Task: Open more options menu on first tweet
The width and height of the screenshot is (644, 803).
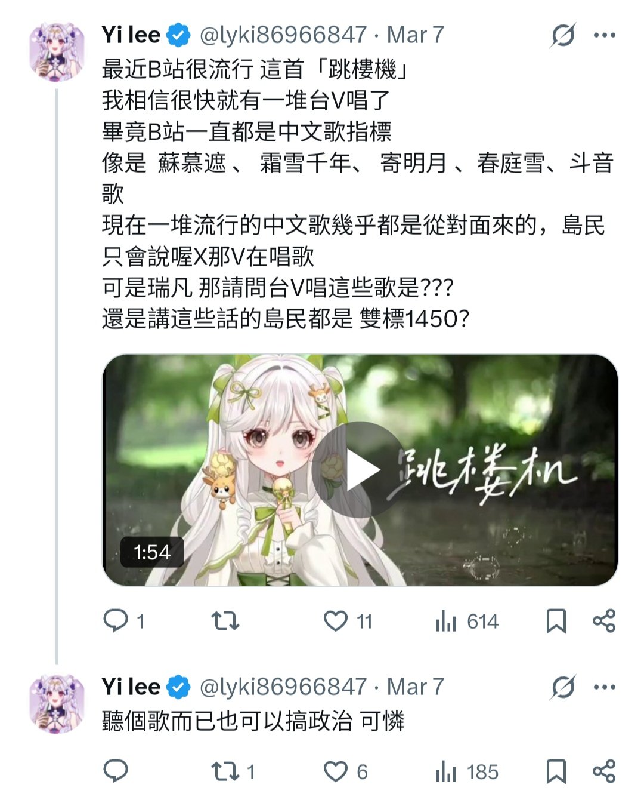Action: pyautogui.click(x=604, y=35)
